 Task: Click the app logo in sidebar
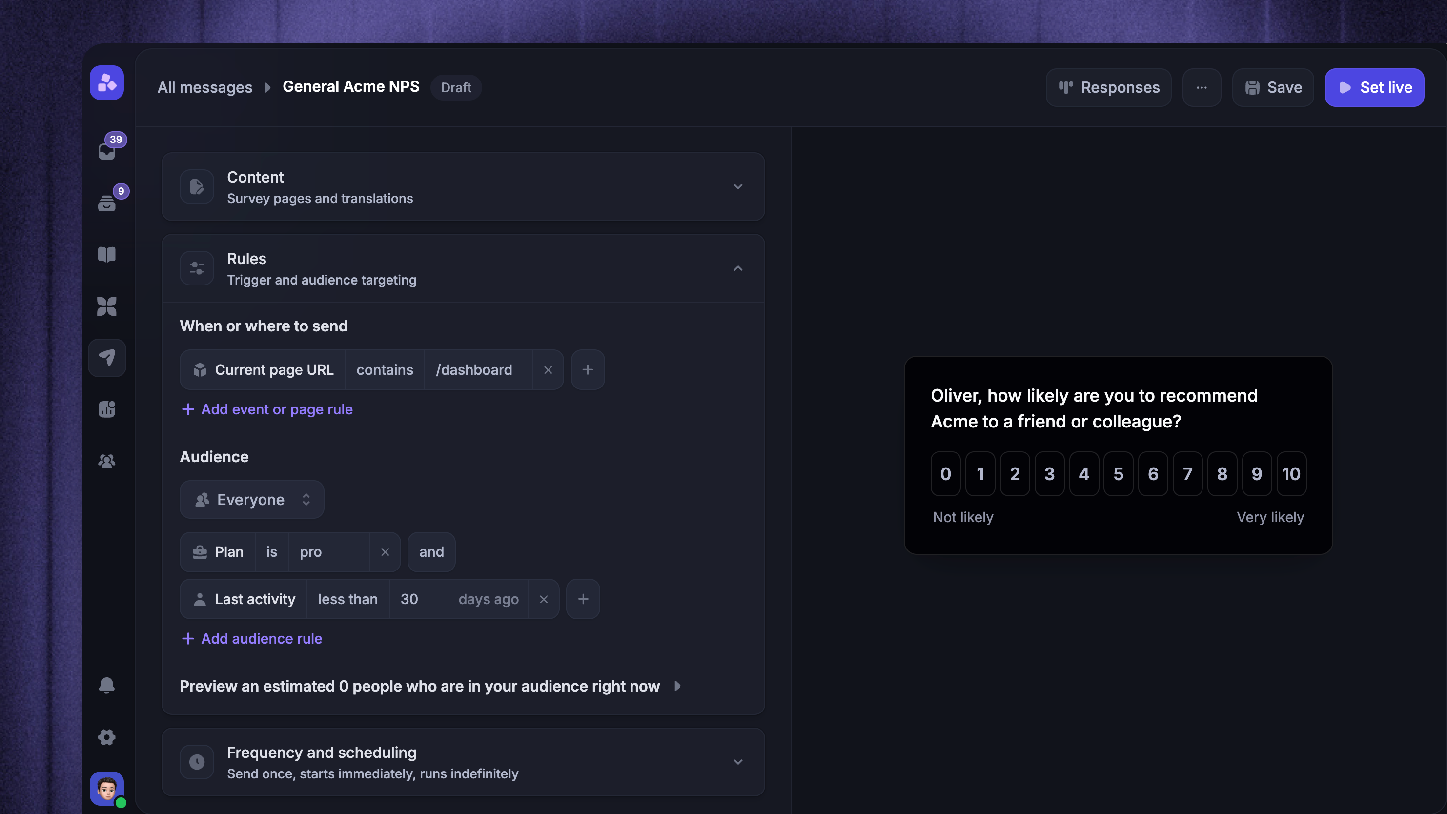(107, 83)
